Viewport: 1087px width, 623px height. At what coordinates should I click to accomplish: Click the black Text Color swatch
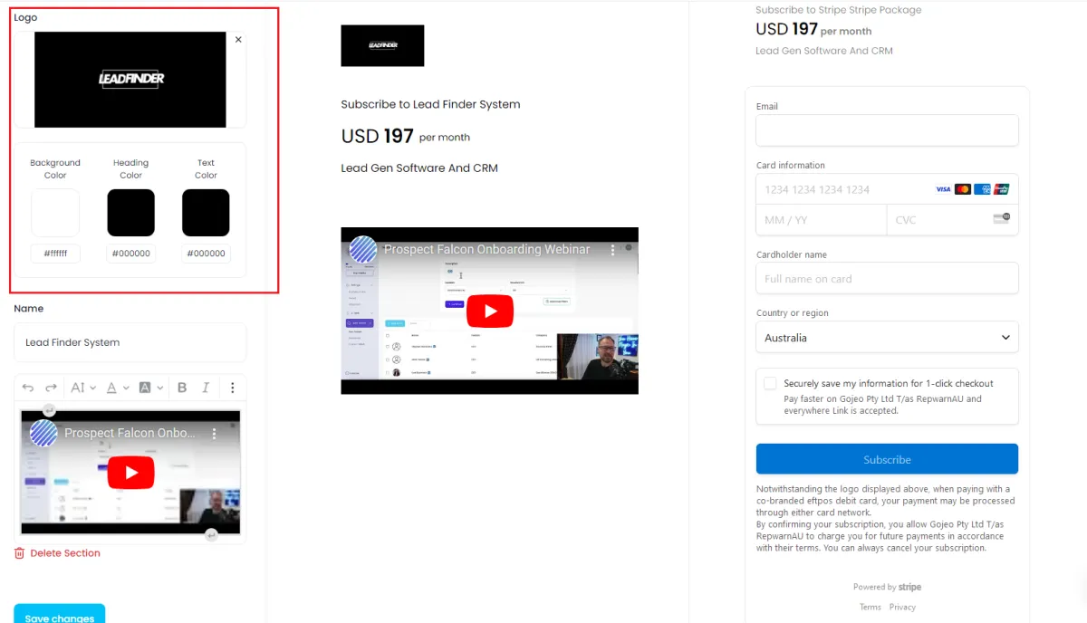(x=206, y=213)
